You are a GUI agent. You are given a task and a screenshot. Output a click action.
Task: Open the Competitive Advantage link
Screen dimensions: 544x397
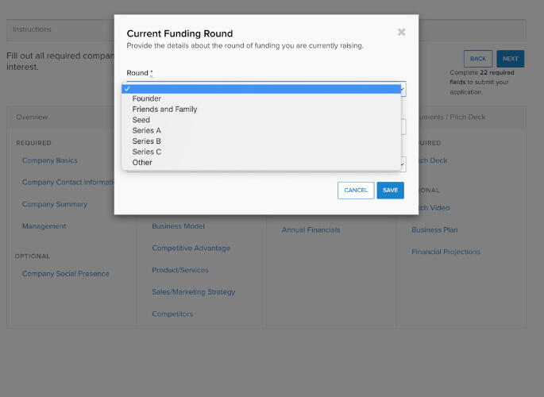pyautogui.click(x=191, y=249)
